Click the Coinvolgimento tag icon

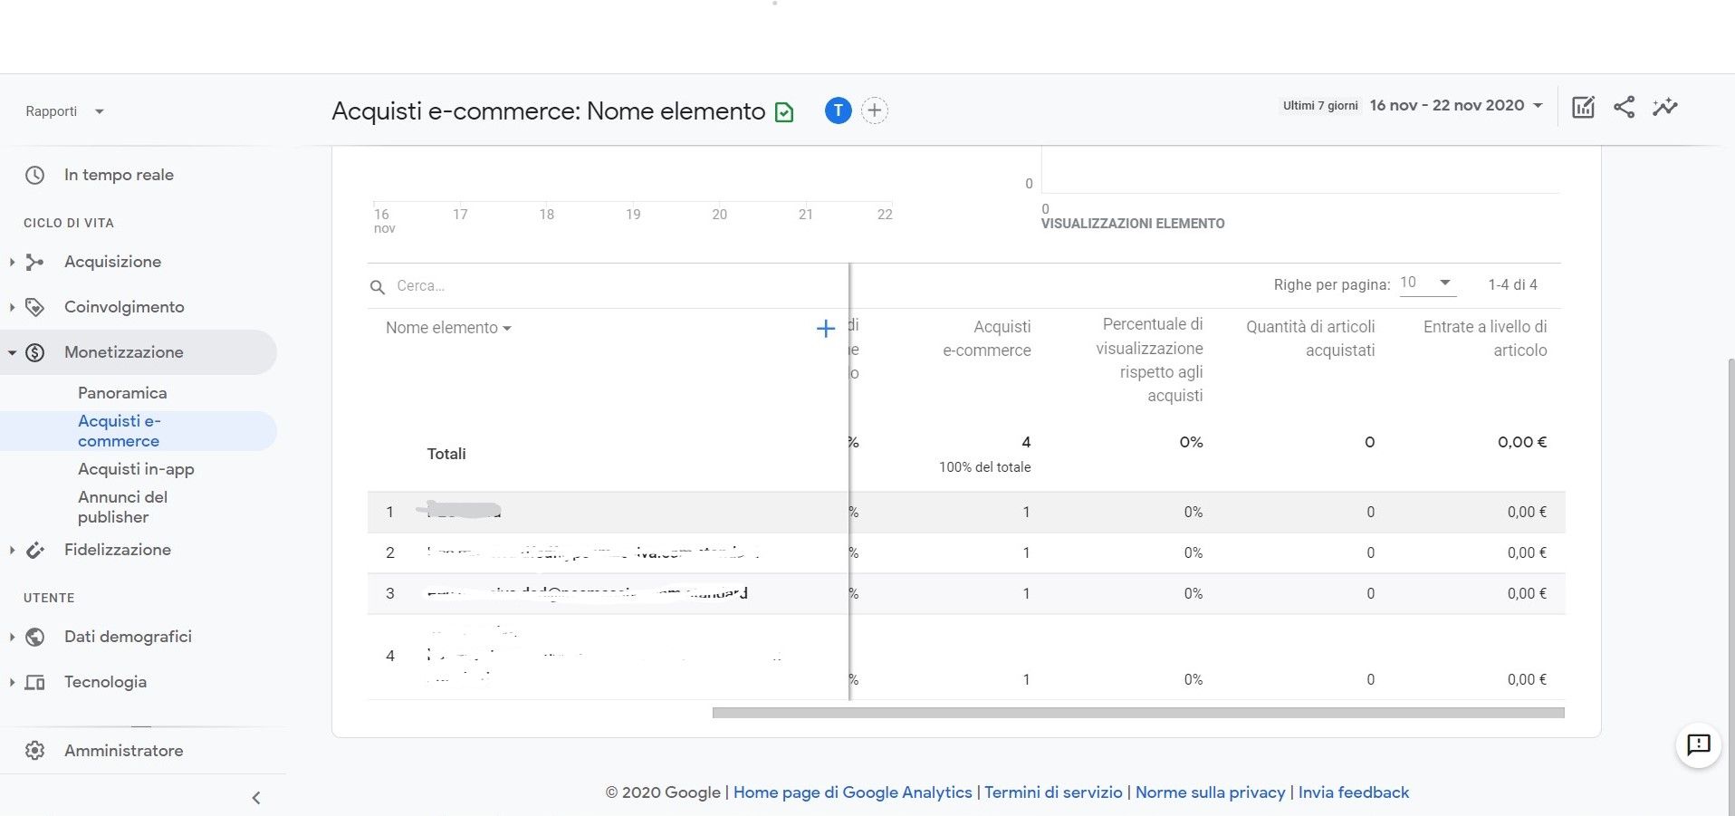tap(34, 307)
